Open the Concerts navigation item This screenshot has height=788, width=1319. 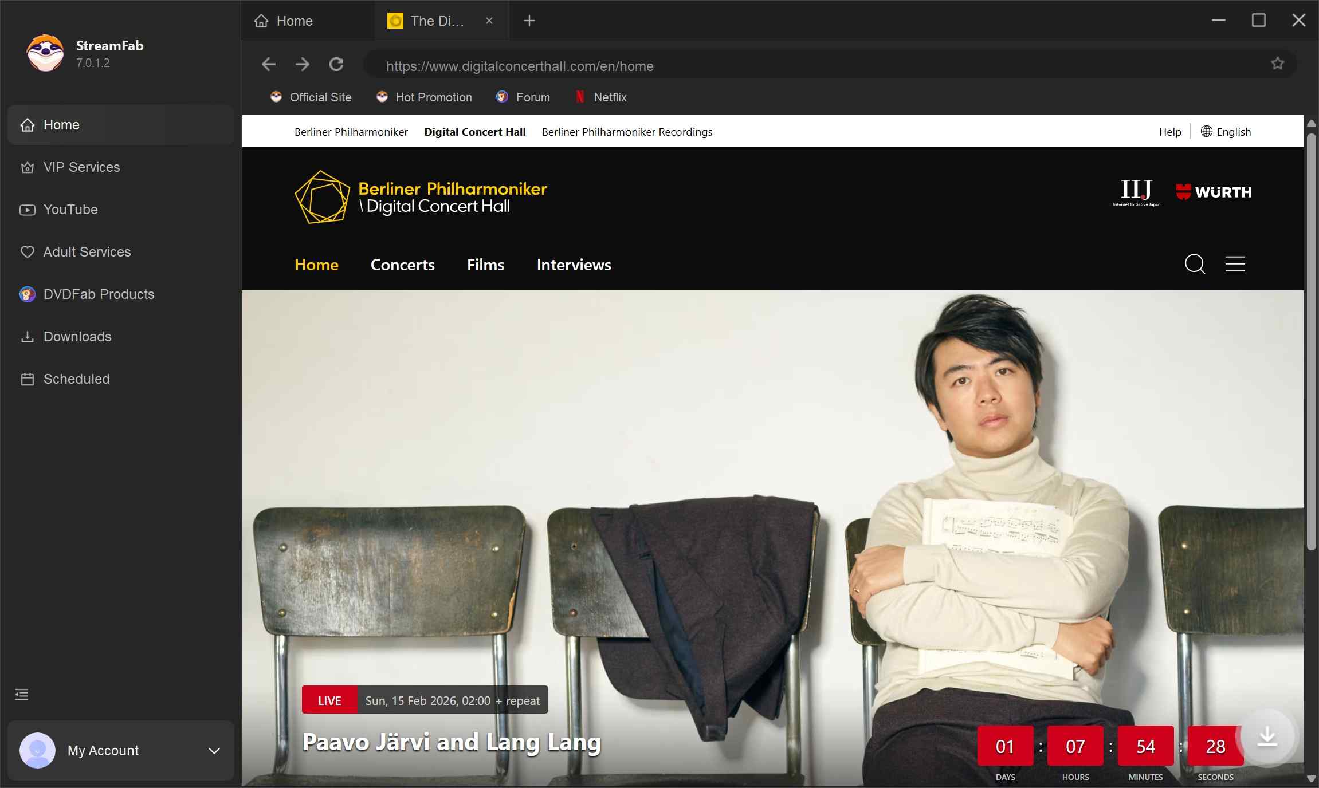(402, 265)
